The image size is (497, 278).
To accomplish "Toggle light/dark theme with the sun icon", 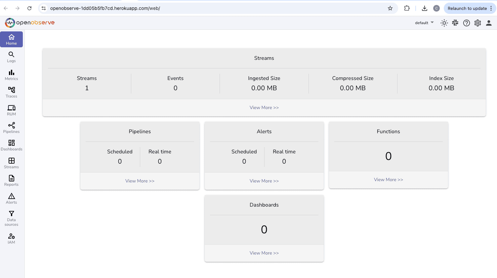I will [x=444, y=23].
